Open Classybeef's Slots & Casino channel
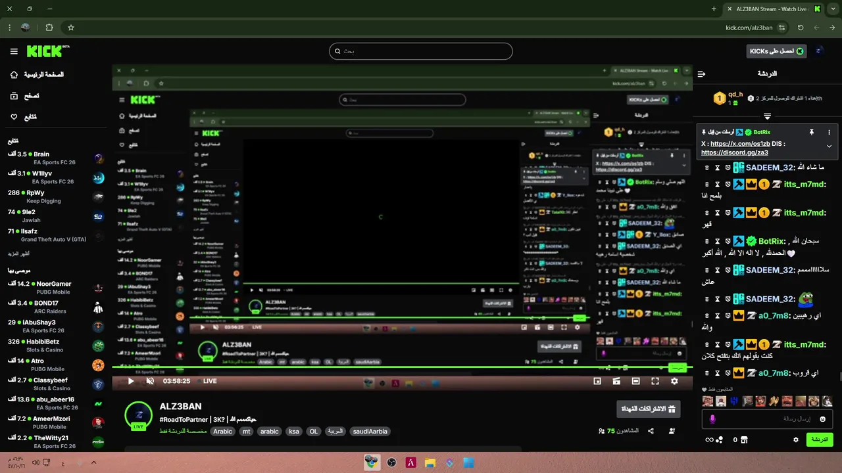Viewport: 842px width, 473px height. 56,384
